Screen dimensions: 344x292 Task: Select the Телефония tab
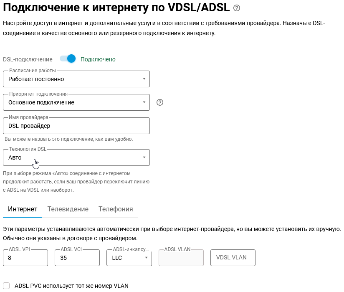[x=116, y=209]
